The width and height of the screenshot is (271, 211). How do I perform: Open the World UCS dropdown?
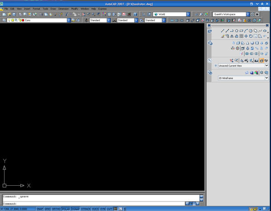tap(172, 14)
